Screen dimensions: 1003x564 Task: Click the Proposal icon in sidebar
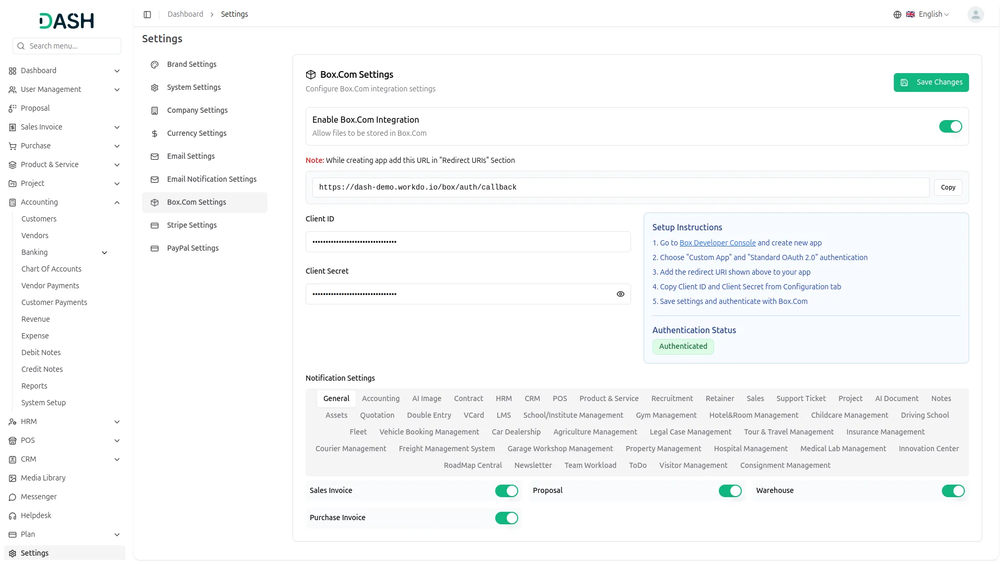pos(13,109)
